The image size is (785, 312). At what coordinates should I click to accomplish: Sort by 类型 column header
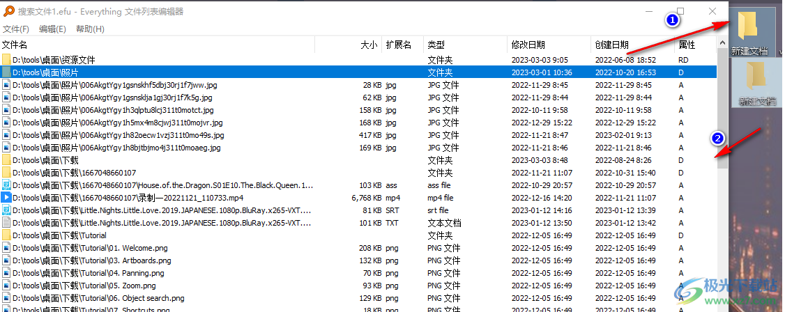tap(465, 45)
